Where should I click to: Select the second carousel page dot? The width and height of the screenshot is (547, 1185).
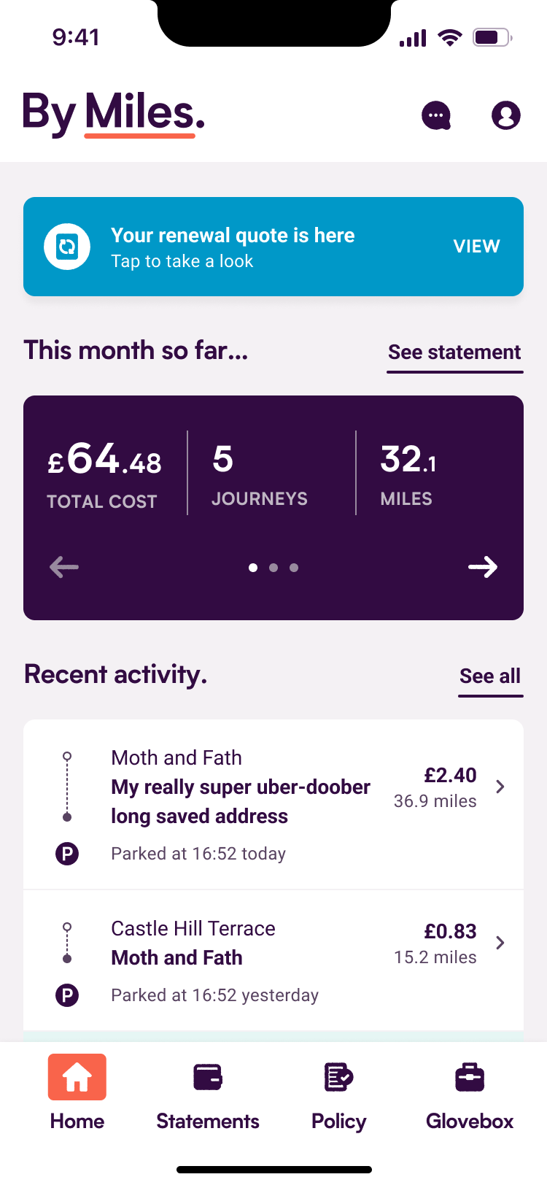coord(273,568)
